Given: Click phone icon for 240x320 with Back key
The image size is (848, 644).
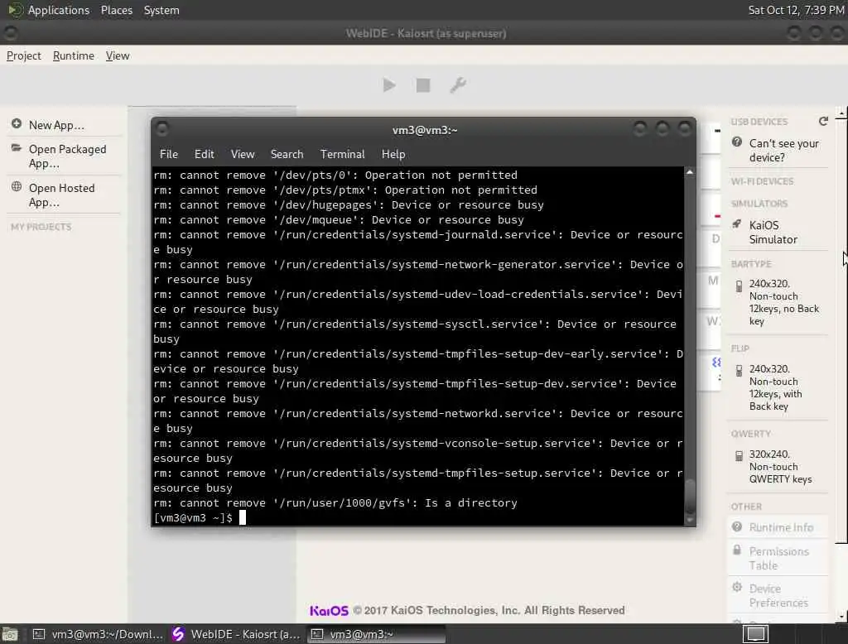Looking at the screenshot, I should click(x=739, y=371).
